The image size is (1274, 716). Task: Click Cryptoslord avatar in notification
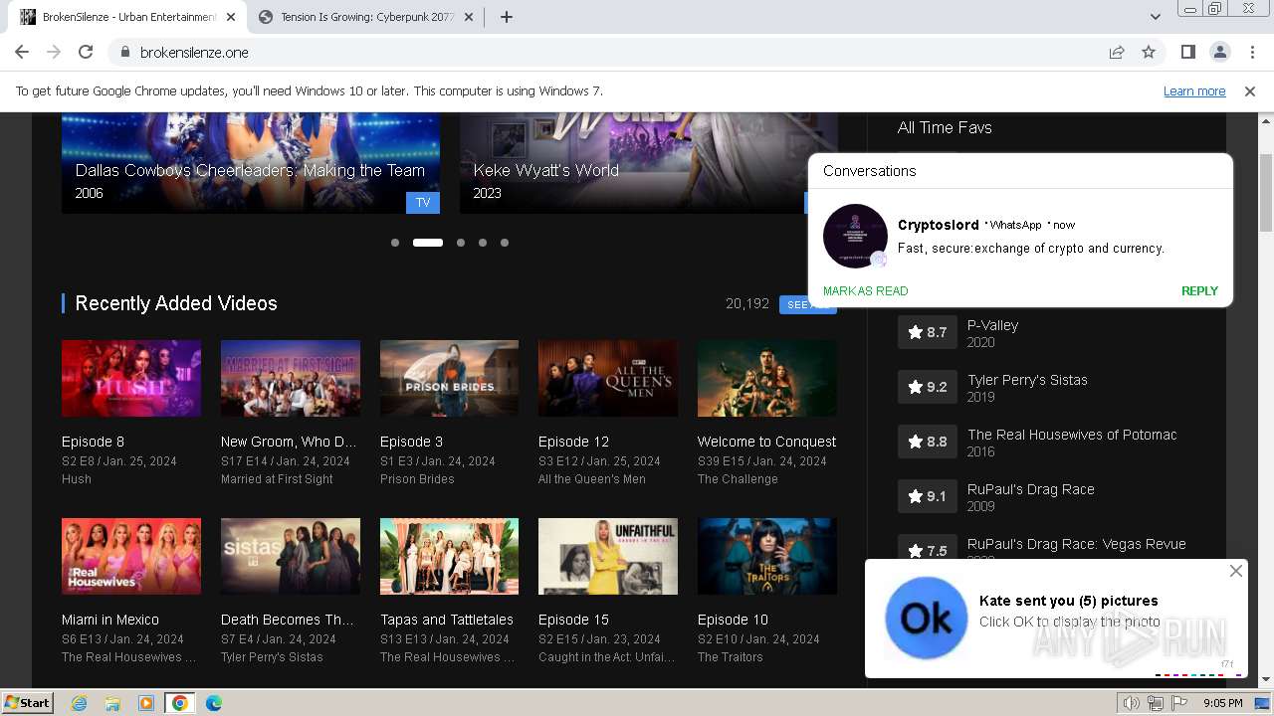tap(855, 237)
